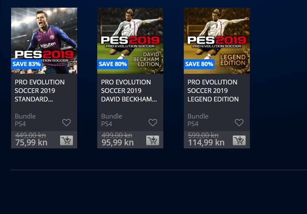Click the SAVE 80% badge on Beckham Edition
Image resolution: width=307 pixels, height=214 pixels.
[113, 64]
